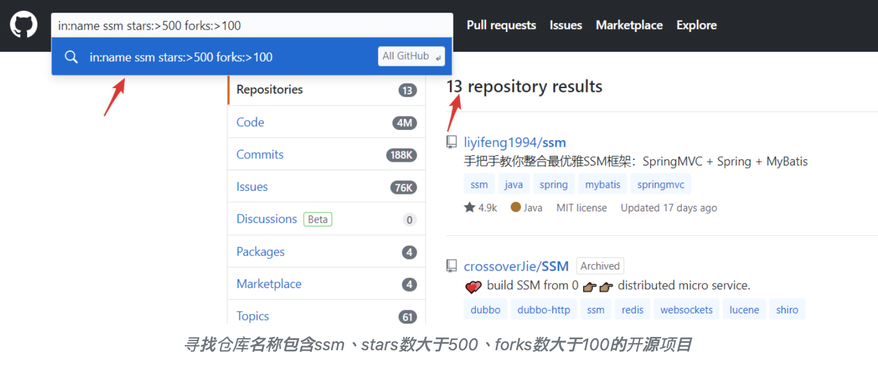Click the 76K count badge on Issues
Screen dimensions: 878x378
404,188
